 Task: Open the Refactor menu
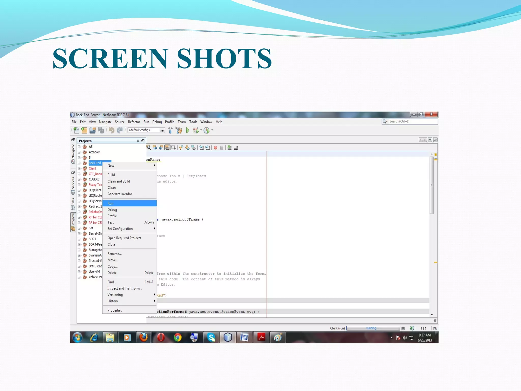pyautogui.click(x=134, y=122)
